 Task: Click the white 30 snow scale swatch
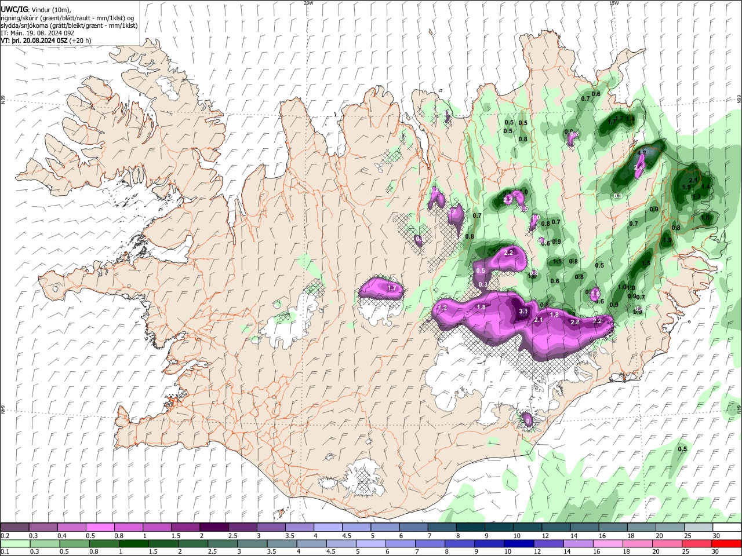pos(726,528)
